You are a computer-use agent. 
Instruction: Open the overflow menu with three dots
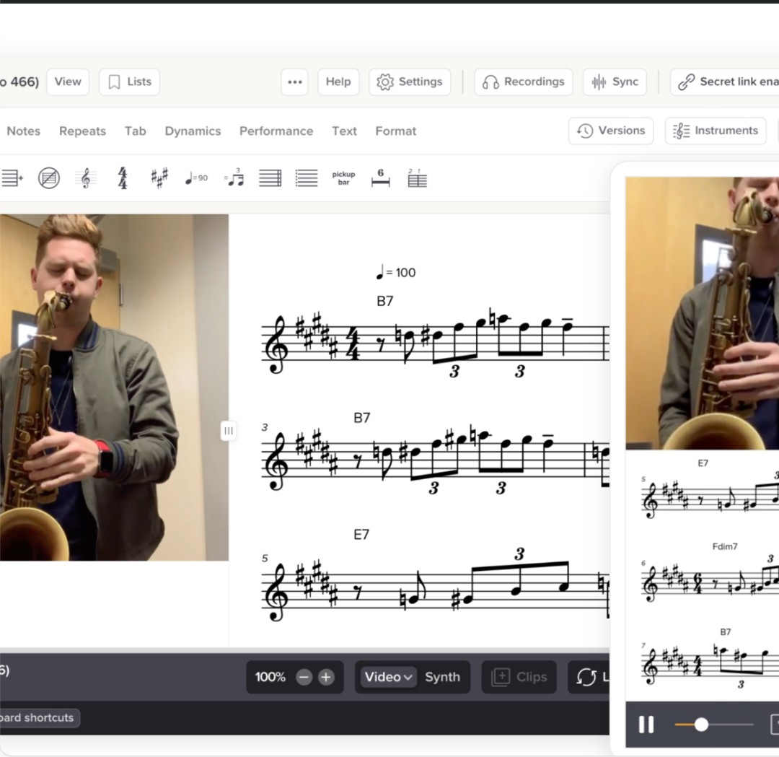[x=294, y=82]
